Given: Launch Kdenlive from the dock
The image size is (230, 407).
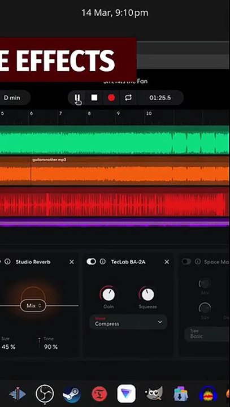Looking at the screenshot, I should click(18, 395).
